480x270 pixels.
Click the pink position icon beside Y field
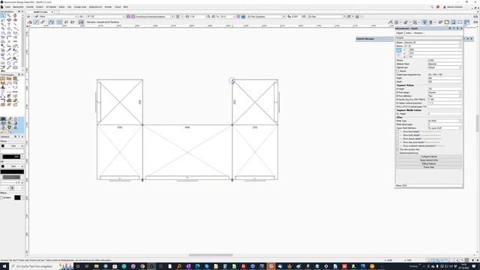(x=399, y=55)
